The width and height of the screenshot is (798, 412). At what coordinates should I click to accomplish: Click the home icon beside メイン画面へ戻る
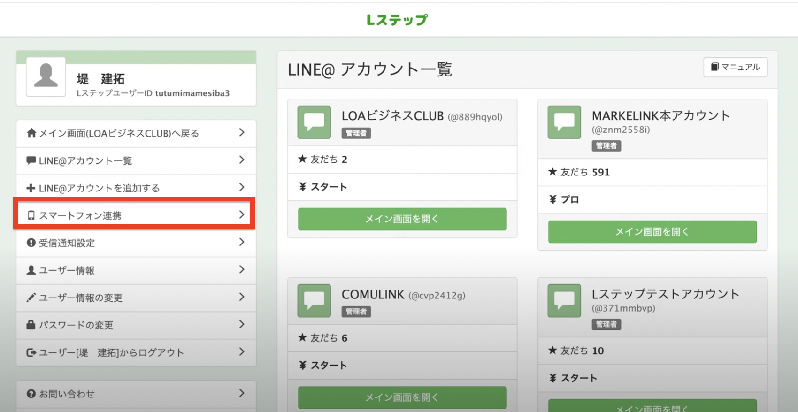(x=31, y=133)
